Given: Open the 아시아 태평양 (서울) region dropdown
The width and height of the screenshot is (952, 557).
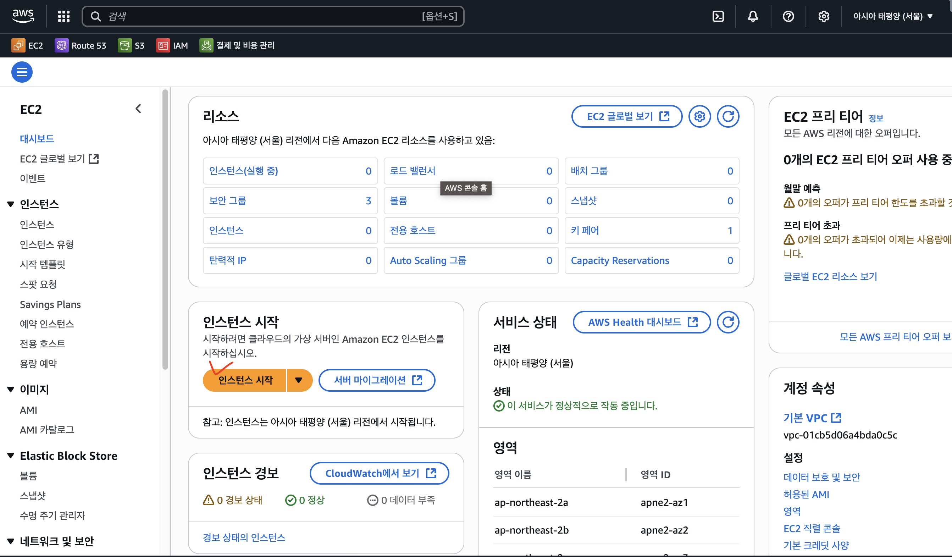Looking at the screenshot, I should pos(893,16).
